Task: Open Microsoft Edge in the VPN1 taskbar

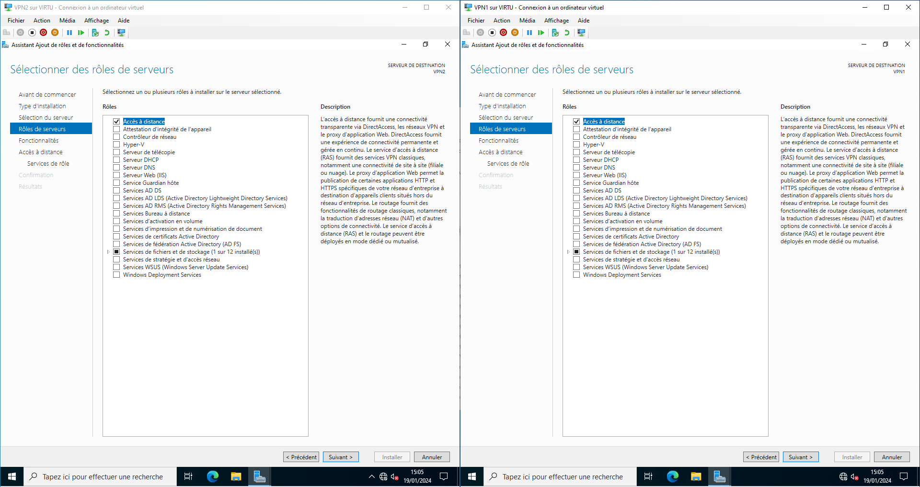Action: pyautogui.click(x=673, y=476)
